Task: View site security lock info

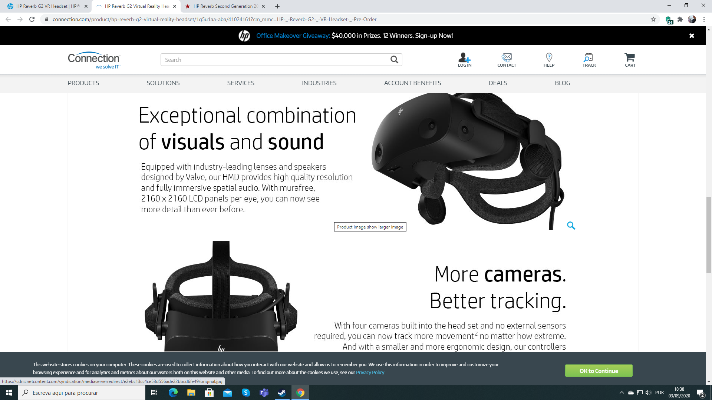Action: (47, 19)
